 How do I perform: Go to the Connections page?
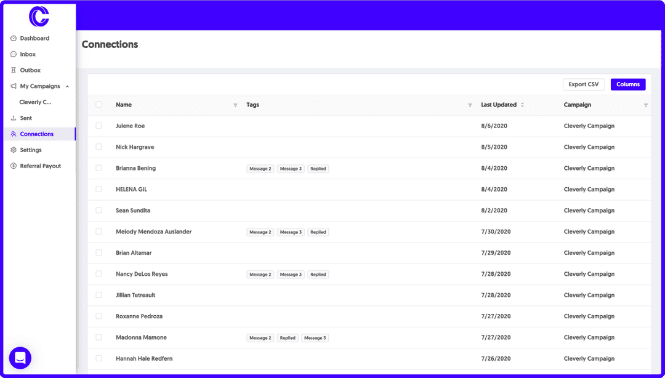[36, 134]
